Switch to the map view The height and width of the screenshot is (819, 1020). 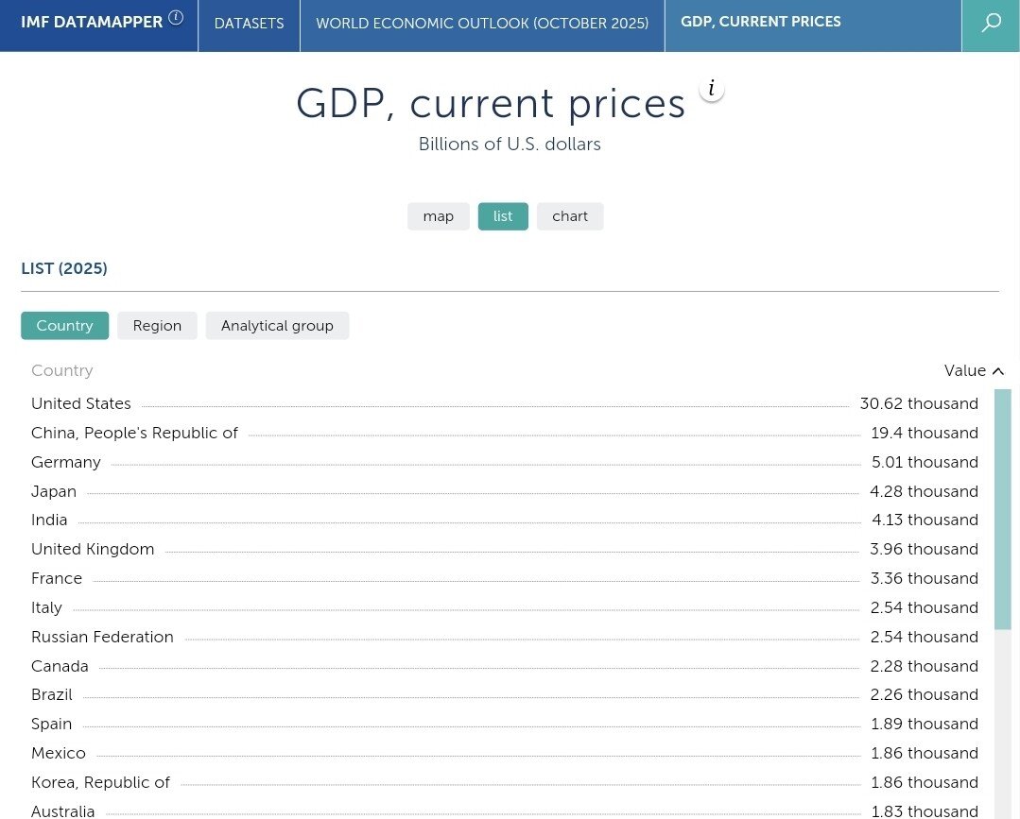click(x=438, y=216)
